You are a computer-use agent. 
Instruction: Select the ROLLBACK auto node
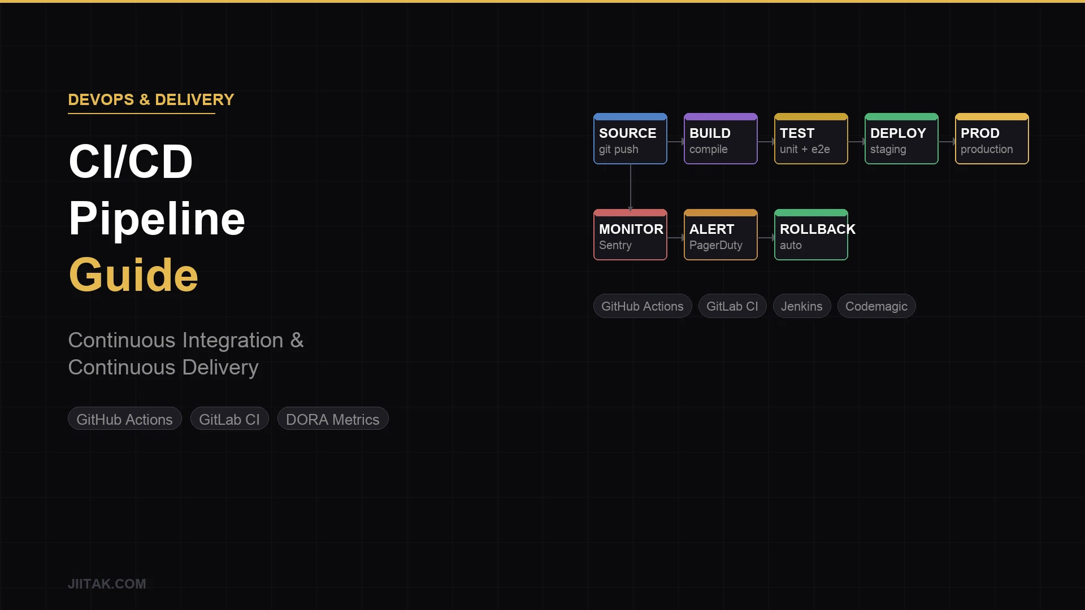coord(811,234)
